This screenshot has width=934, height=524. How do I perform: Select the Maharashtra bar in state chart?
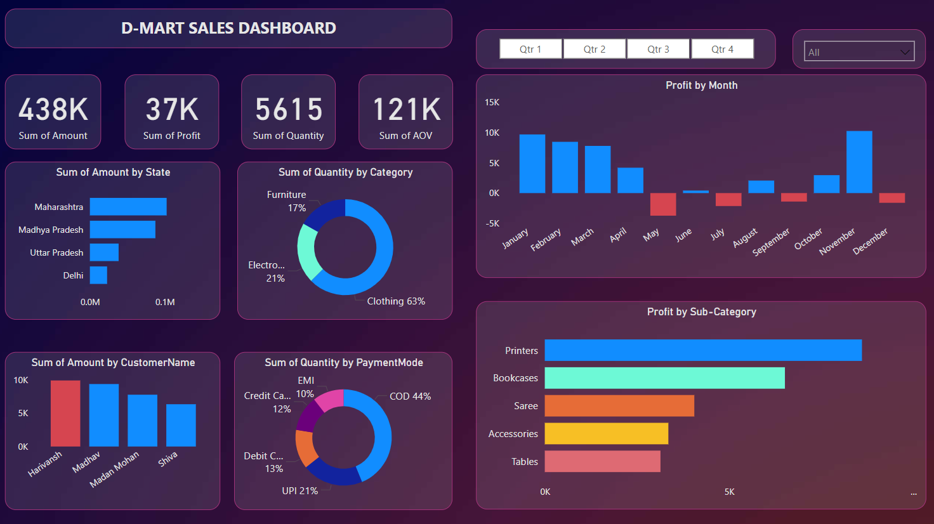128,207
